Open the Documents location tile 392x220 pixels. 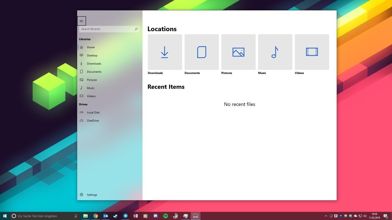(202, 52)
